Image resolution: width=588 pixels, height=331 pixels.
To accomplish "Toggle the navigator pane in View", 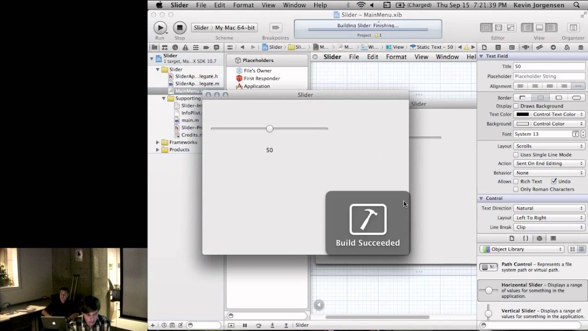I will [x=527, y=28].
